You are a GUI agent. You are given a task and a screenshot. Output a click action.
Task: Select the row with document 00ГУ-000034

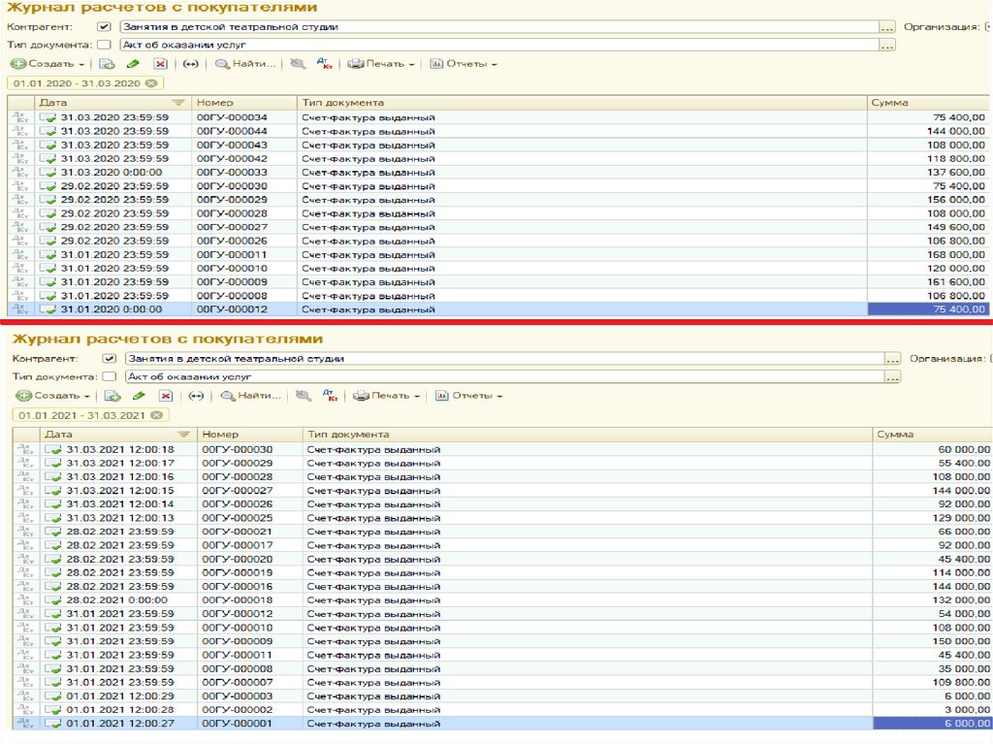point(232,117)
